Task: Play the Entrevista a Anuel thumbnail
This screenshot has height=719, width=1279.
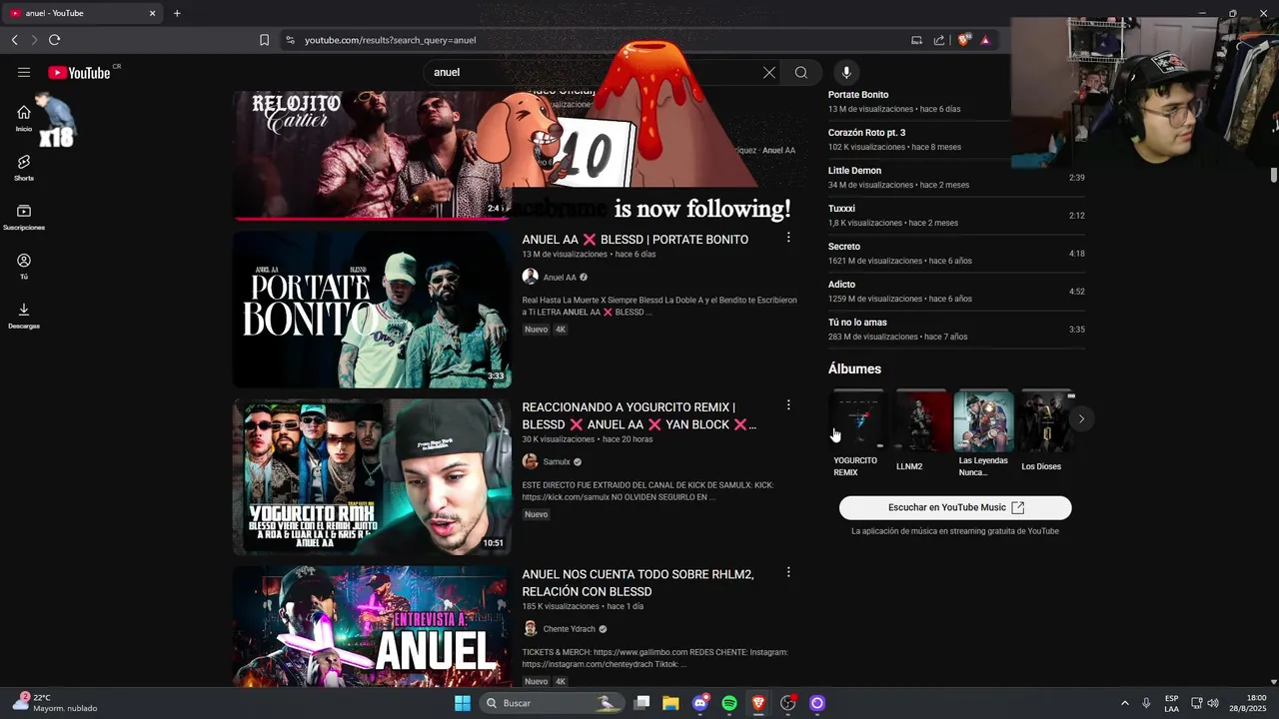Action: coord(372,626)
